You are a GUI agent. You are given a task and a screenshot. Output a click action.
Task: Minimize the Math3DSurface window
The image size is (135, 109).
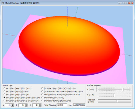pos(120,3)
